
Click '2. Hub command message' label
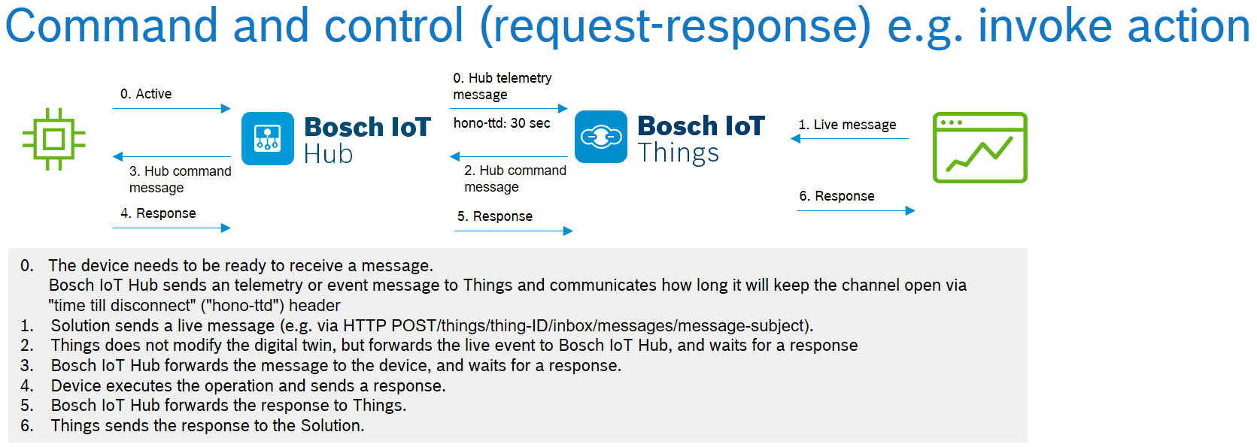515,179
